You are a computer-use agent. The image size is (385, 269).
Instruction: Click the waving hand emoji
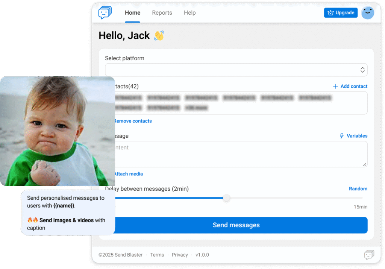[x=159, y=36]
